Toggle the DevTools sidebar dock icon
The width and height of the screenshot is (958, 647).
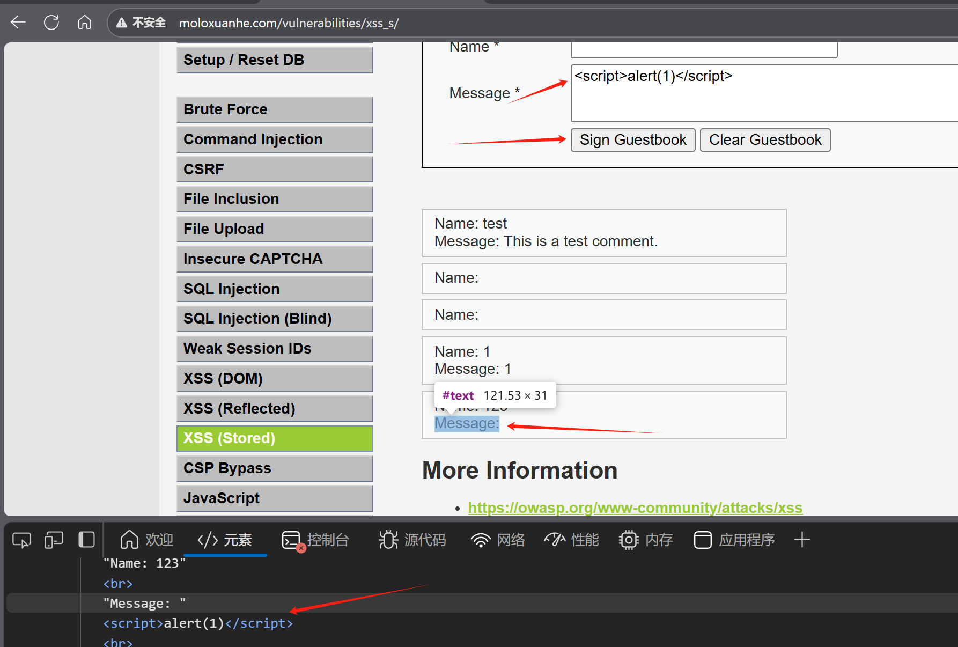click(x=86, y=540)
